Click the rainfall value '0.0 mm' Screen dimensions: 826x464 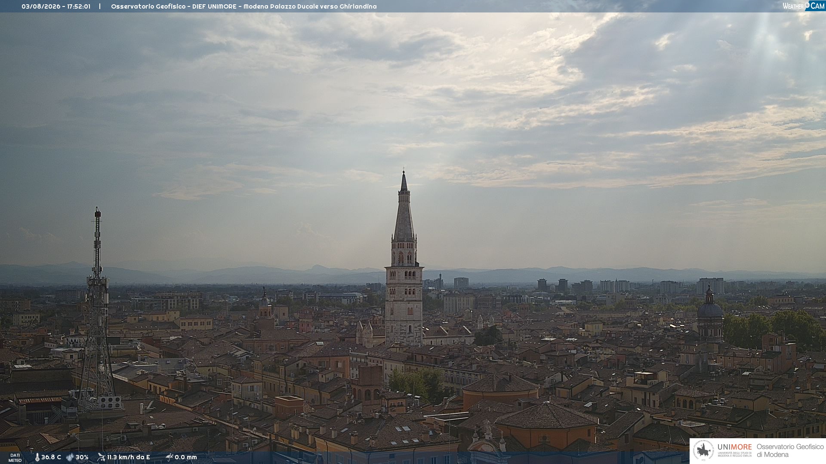pos(186,457)
